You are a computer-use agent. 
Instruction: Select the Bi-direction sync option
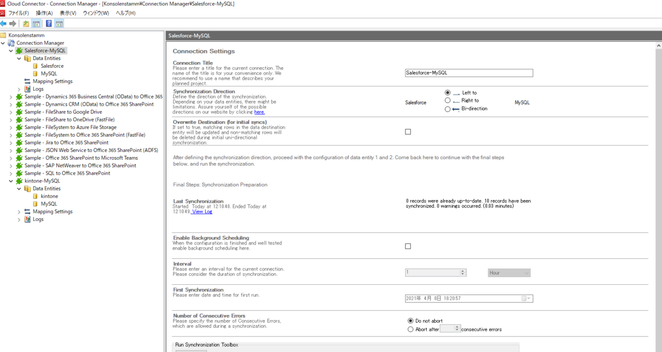pyautogui.click(x=447, y=109)
